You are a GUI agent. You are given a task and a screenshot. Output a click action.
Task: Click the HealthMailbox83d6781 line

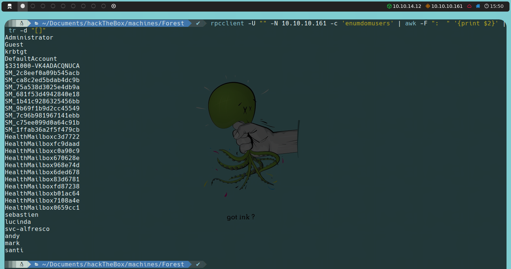[x=42, y=179]
